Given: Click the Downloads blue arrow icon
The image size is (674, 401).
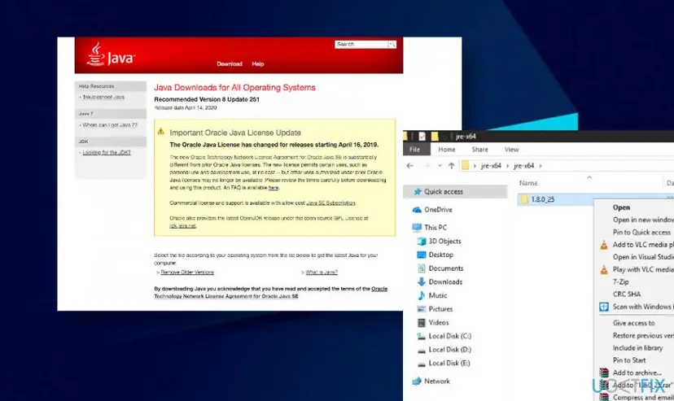Looking at the screenshot, I should pyautogui.click(x=422, y=282).
